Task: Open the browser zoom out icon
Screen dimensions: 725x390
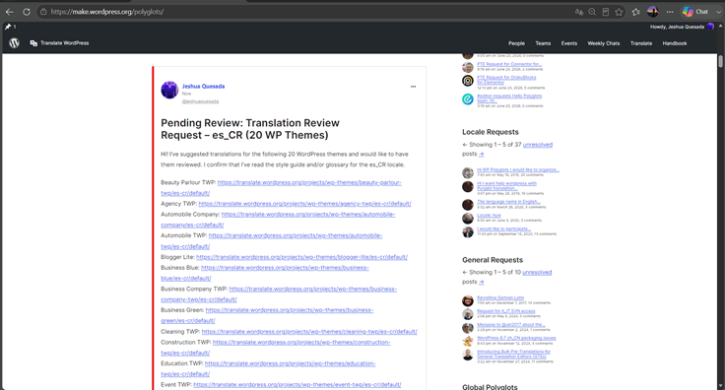Action: pyautogui.click(x=592, y=12)
